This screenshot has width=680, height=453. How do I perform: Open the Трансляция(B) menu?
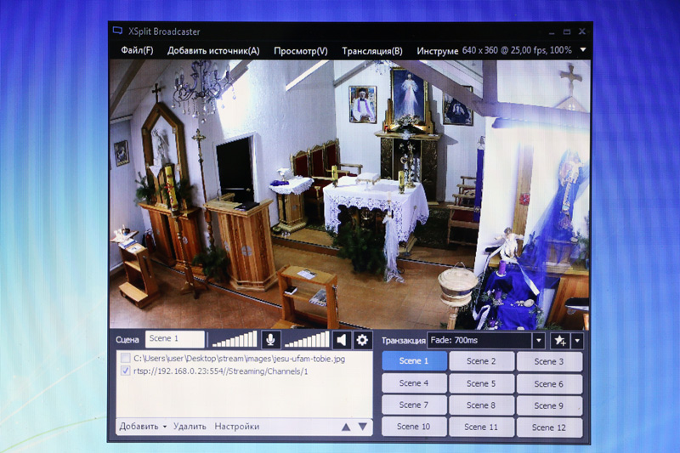(371, 51)
